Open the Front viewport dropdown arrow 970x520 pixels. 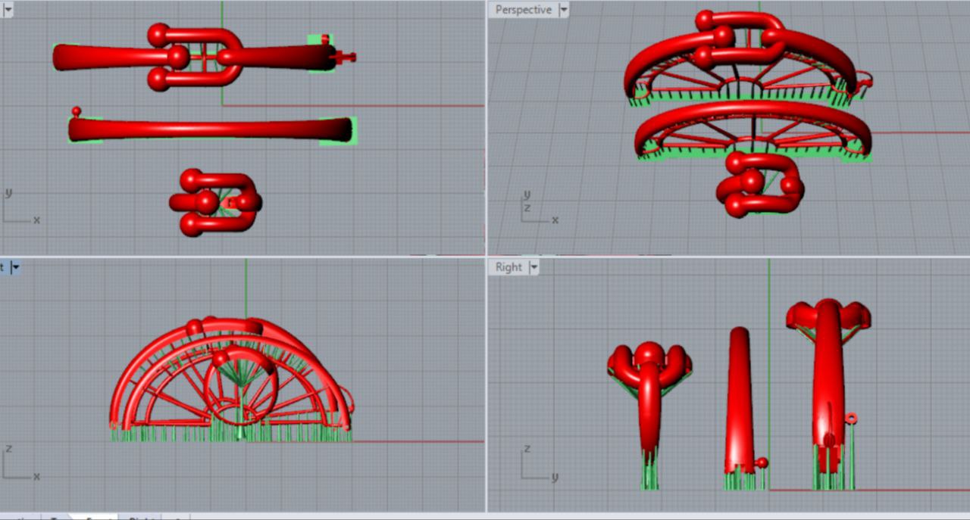coord(14,267)
